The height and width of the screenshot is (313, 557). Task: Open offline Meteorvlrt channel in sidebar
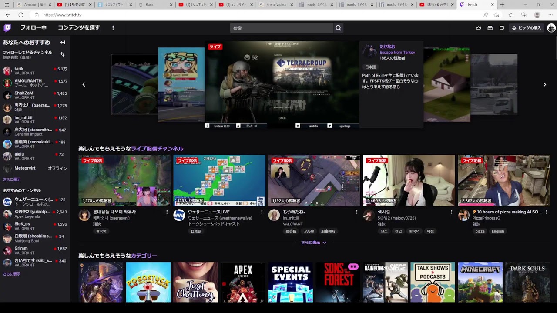click(x=35, y=168)
